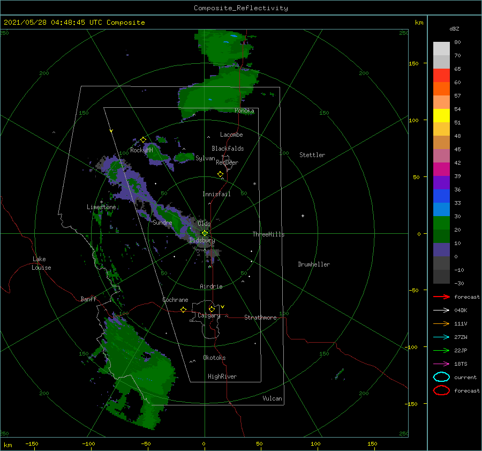Click the Ponoka town label
The image size is (482, 451).
click(244, 110)
